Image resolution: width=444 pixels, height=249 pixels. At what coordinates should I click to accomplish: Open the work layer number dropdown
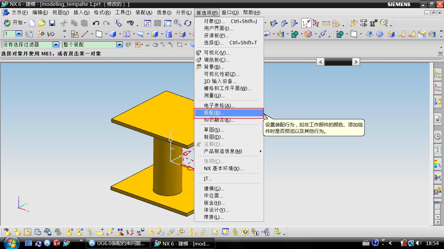point(19,34)
